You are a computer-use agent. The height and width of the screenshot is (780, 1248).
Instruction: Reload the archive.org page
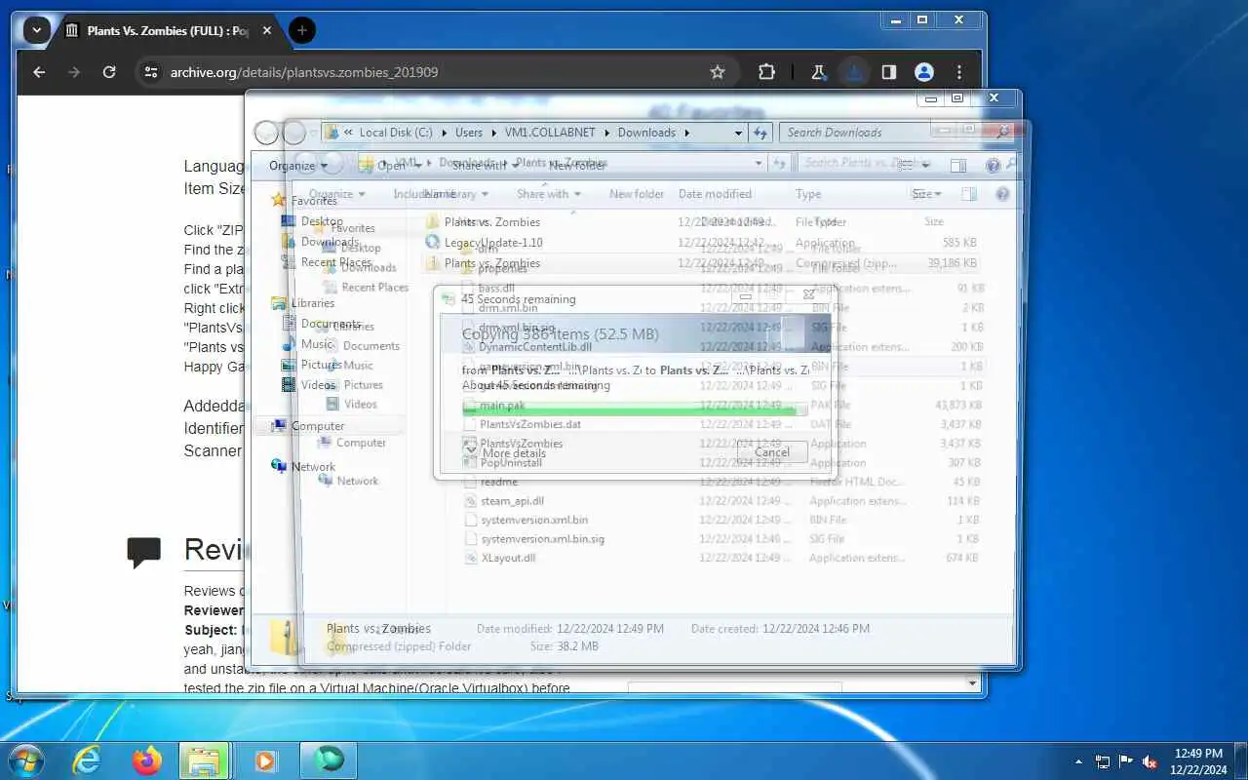tap(109, 72)
